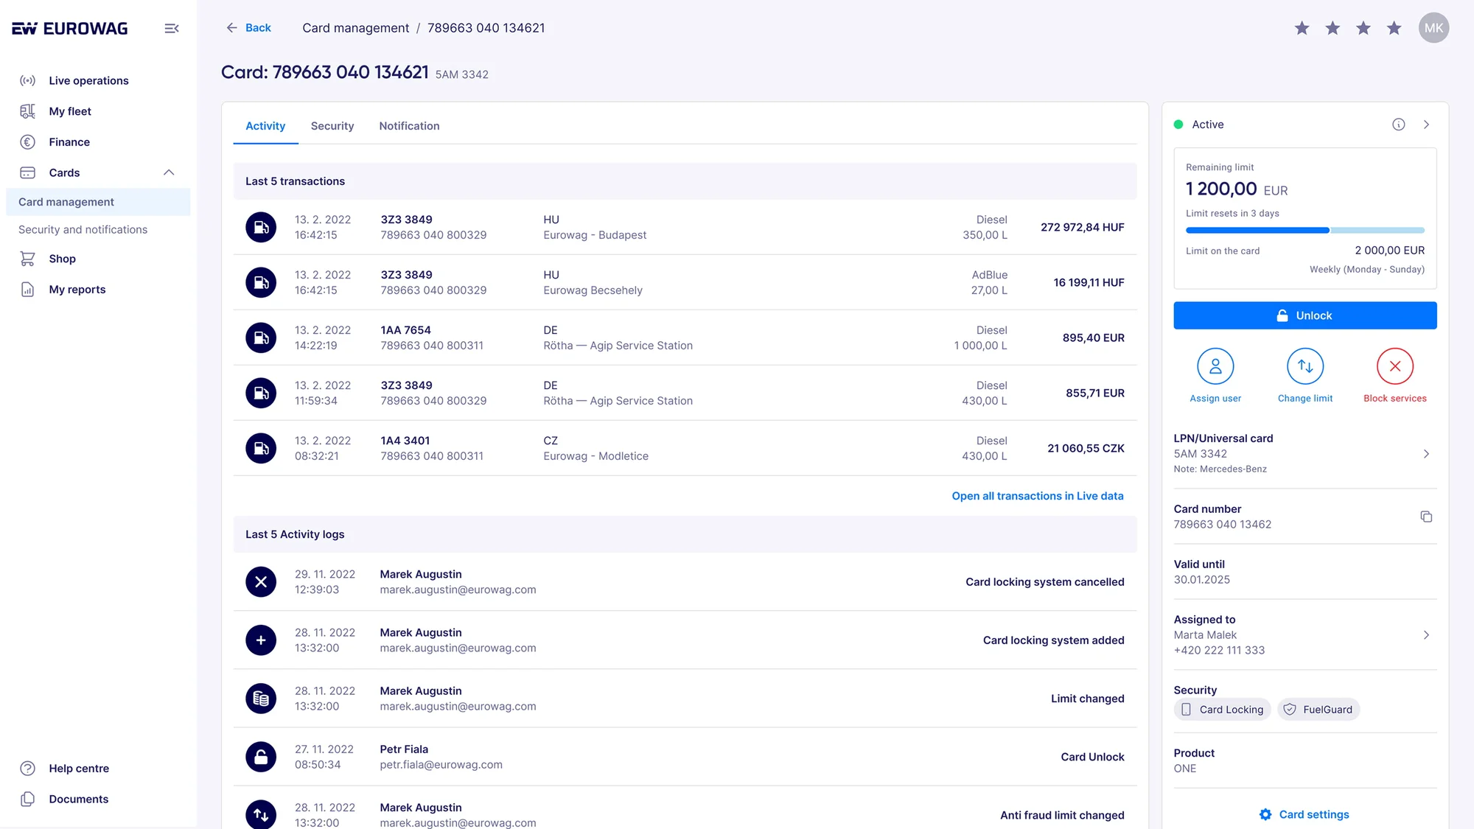Click the Last 5 Activity logs header
The height and width of the screenshot is (829, 1474).
(685, 534)
